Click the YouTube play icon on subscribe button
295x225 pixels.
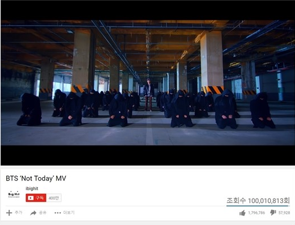point(30,198)
